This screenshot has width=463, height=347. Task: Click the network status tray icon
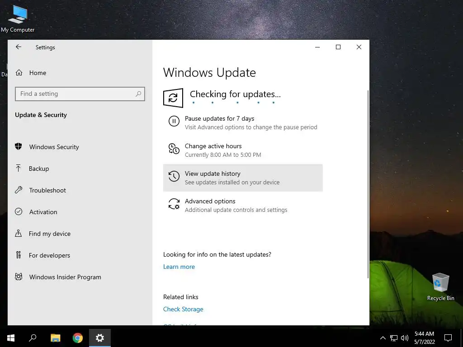coord(394,338)
